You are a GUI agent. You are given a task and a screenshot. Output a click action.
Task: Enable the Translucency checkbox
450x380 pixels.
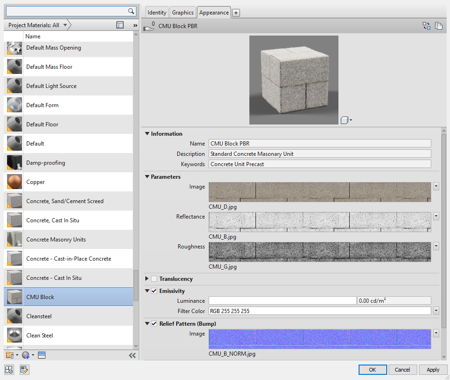pos(153,278)
